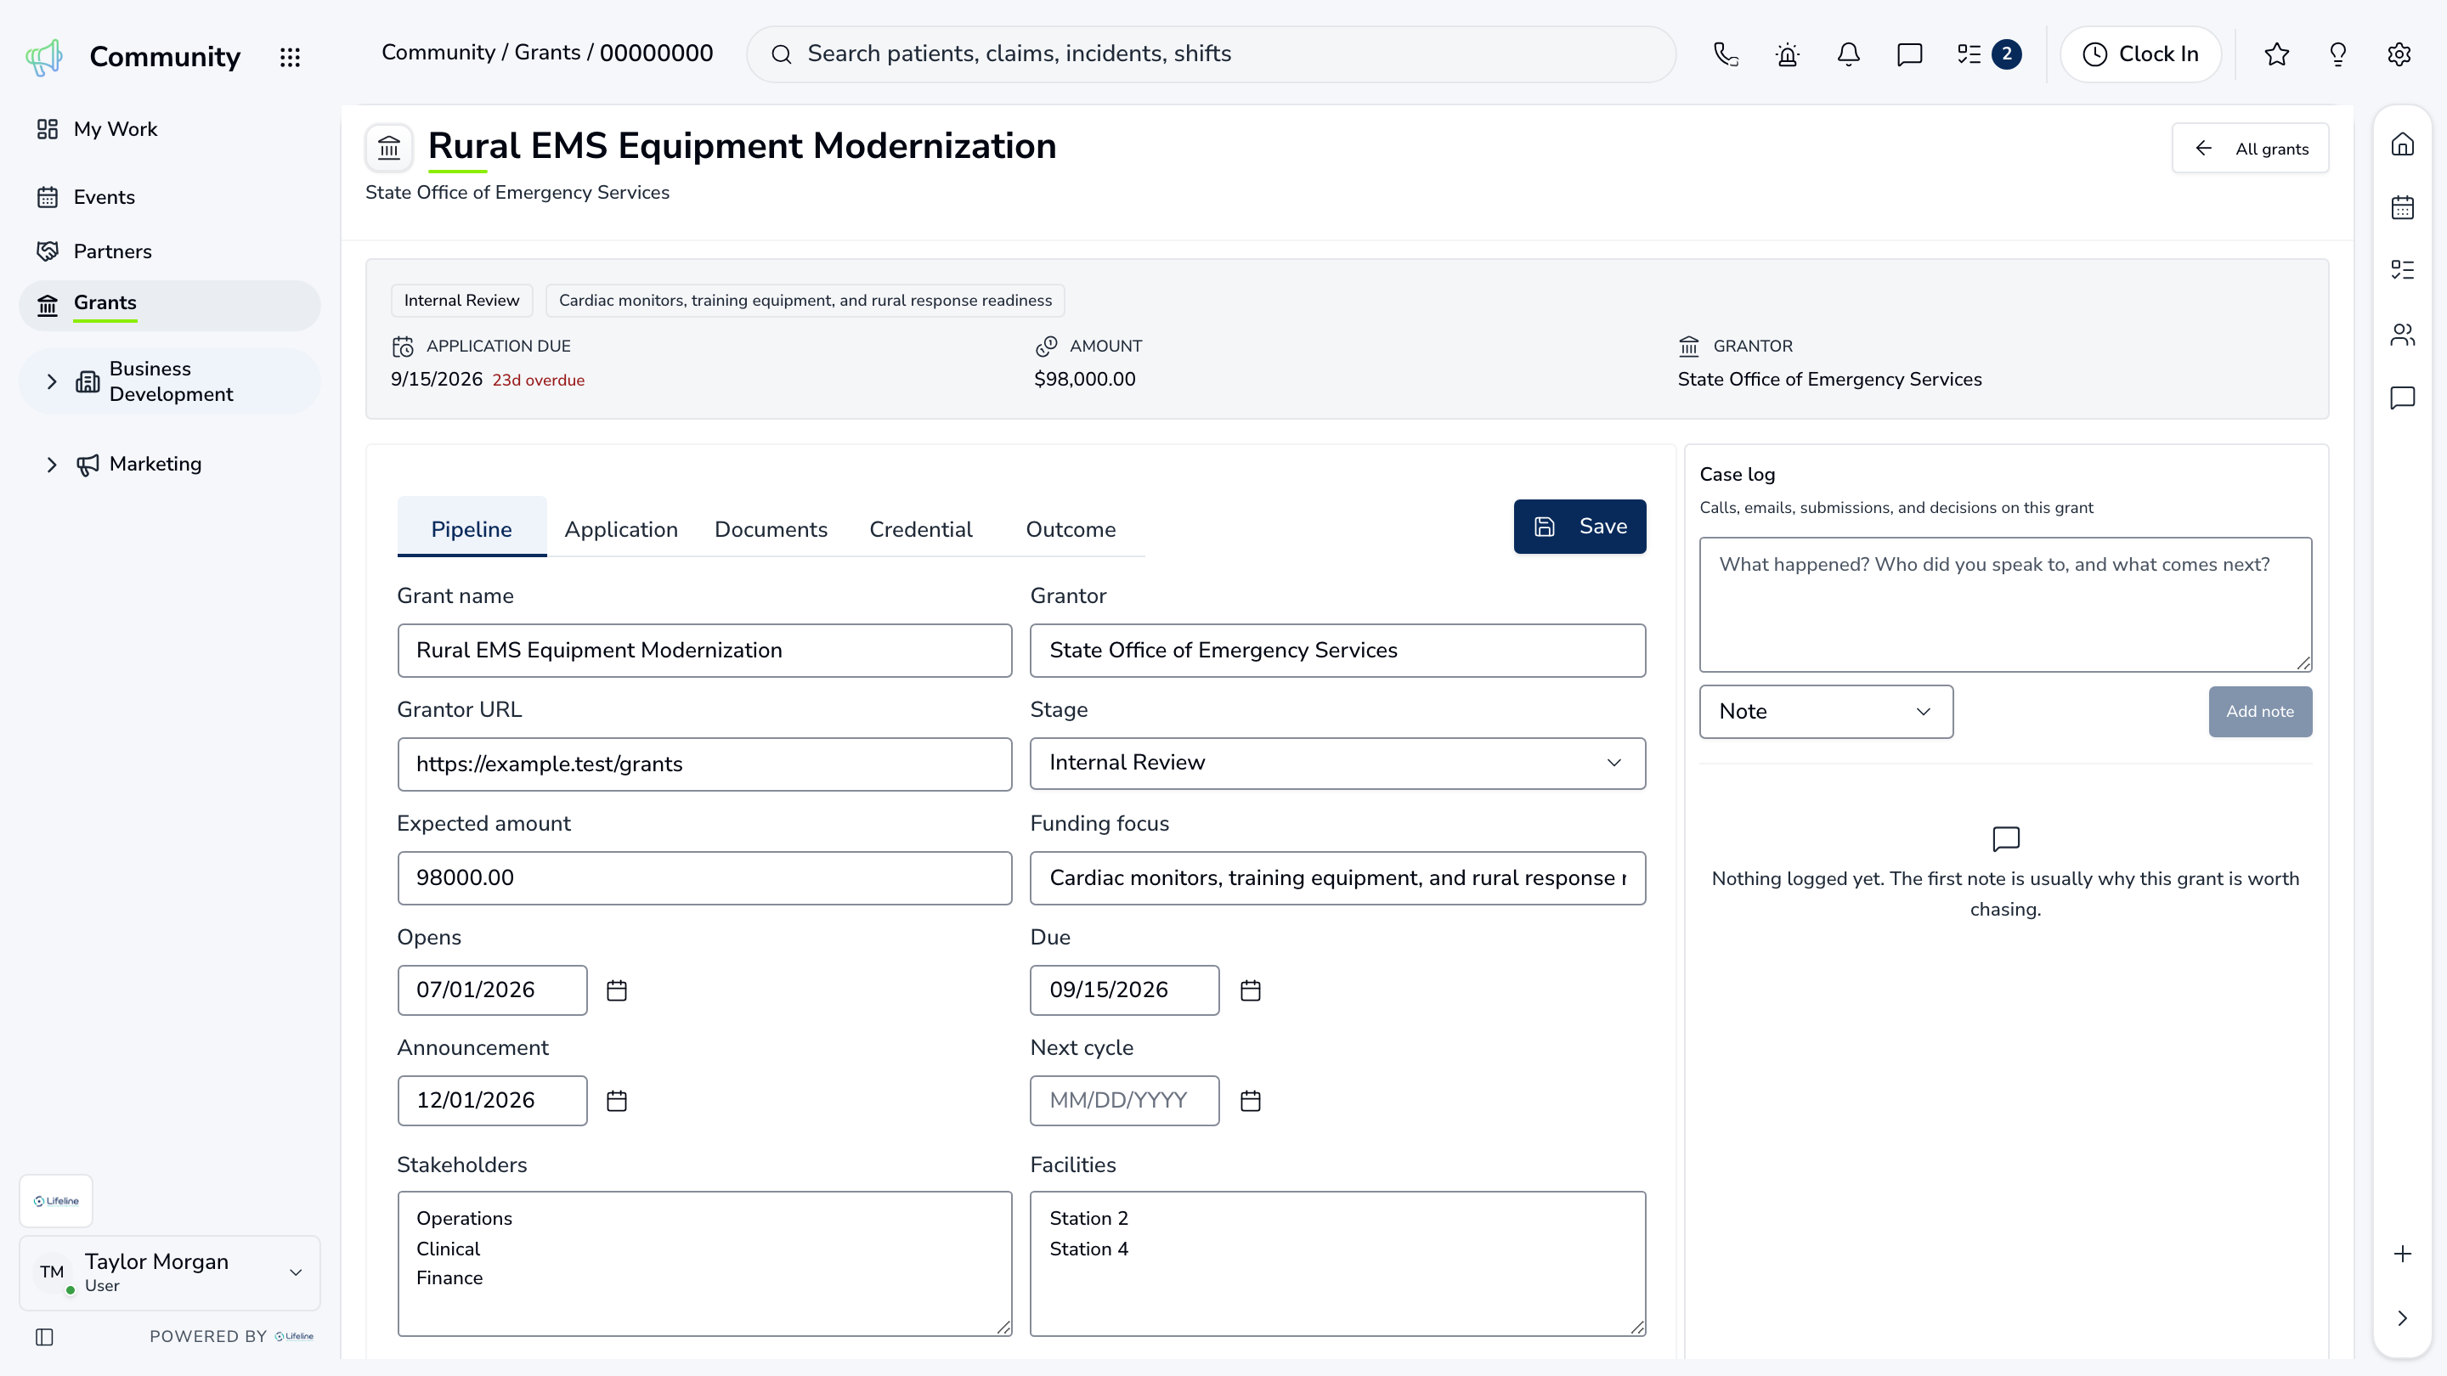Open the calendar icon in right rail
The height and width of the screenshot is (1376, 2447).
2402,207
